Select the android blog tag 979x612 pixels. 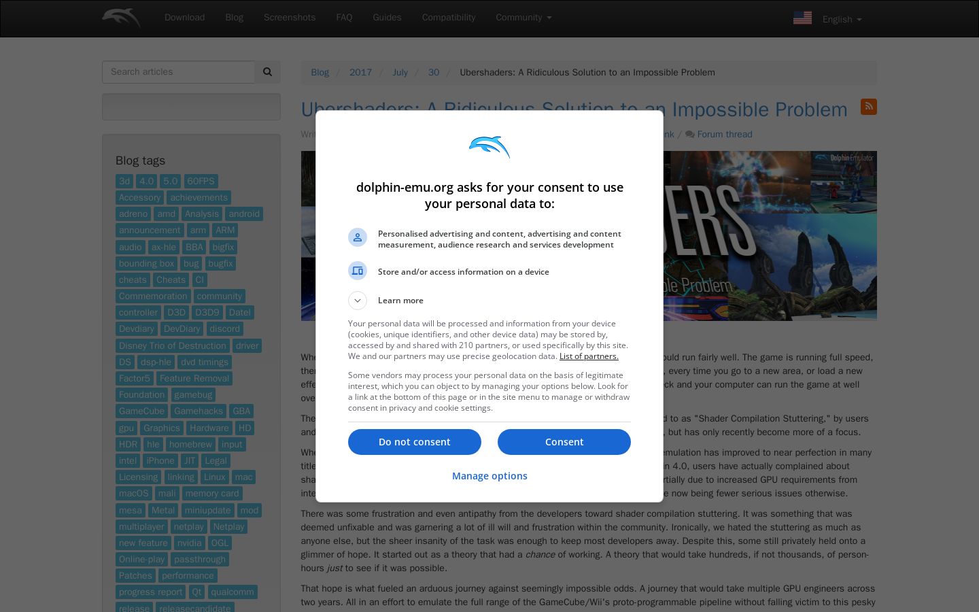point(244,214)
